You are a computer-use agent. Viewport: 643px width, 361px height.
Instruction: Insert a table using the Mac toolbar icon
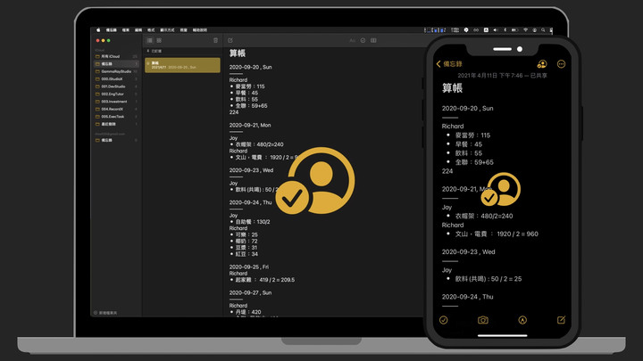373,40
